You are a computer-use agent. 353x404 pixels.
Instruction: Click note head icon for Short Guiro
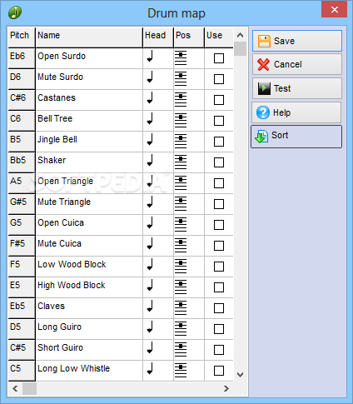[x=150, y=348]
